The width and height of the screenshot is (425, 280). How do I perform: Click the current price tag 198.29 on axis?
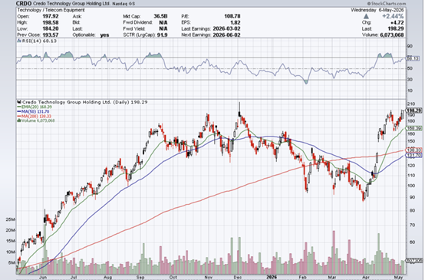pyautogui.click(x=414, y=110)
